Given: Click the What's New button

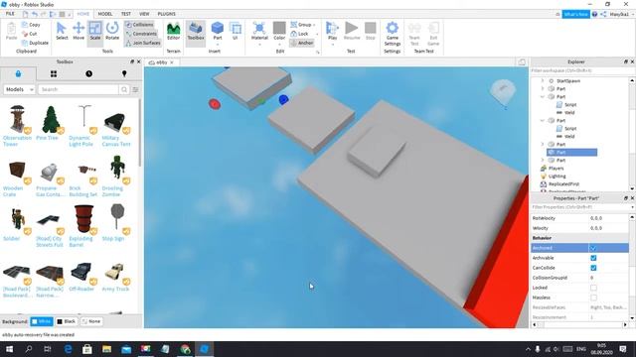Looking at the screenshot, I should coord(575,14).
